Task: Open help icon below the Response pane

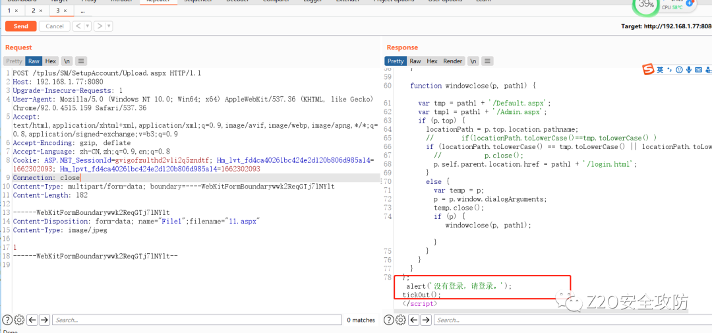Action: [389, 320]
